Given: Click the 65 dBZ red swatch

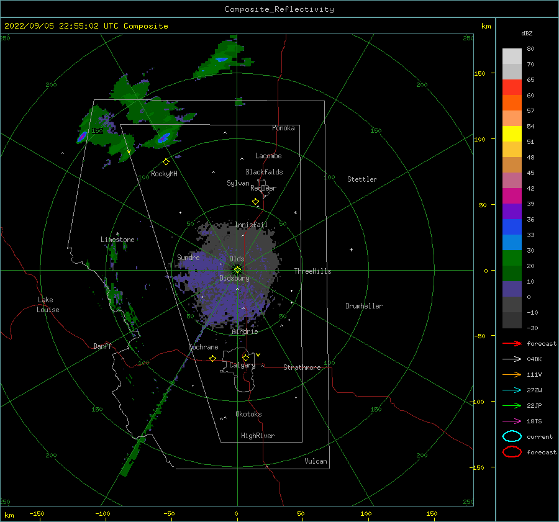Looking at the screenshot, I should pyautogui.click(x=512, y=87).
